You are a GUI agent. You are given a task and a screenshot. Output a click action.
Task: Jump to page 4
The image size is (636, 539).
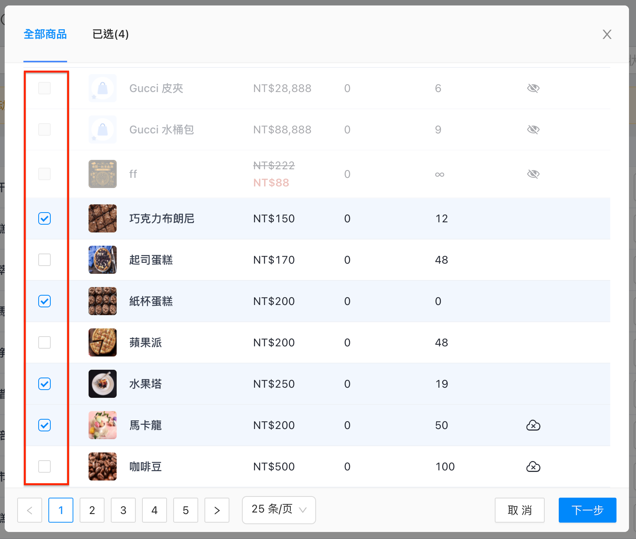click(x=155, y=510)
